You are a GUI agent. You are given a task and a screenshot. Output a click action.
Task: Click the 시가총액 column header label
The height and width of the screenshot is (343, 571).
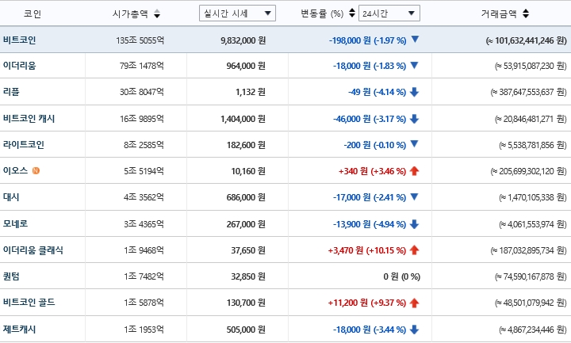130,13
